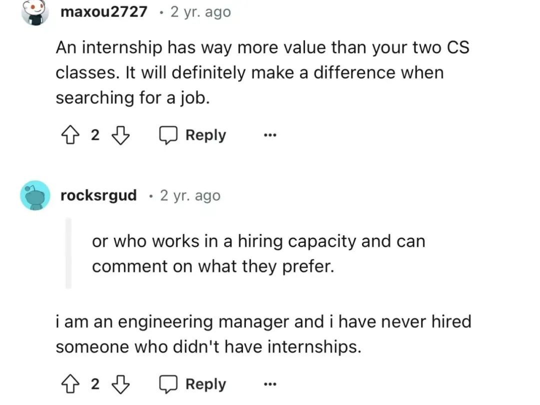Open maxou2727's avatar
This screenshot has height=405, width=540.
pos(35,12)
